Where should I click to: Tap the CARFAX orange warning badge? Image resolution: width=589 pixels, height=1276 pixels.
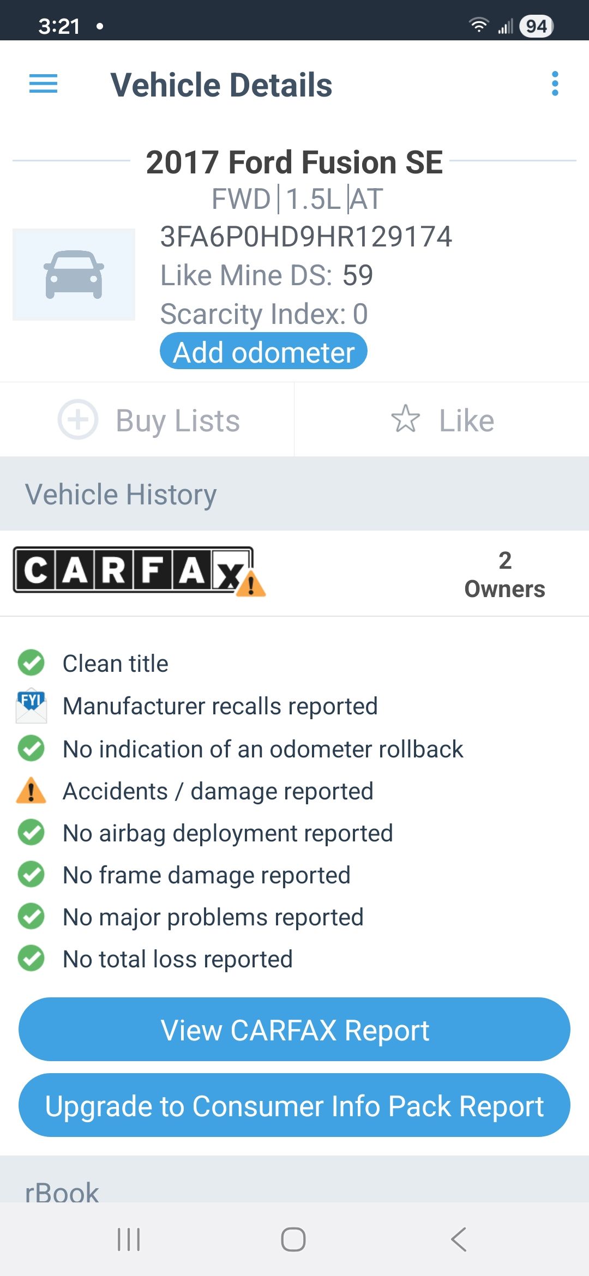click(x=251, y=585)
